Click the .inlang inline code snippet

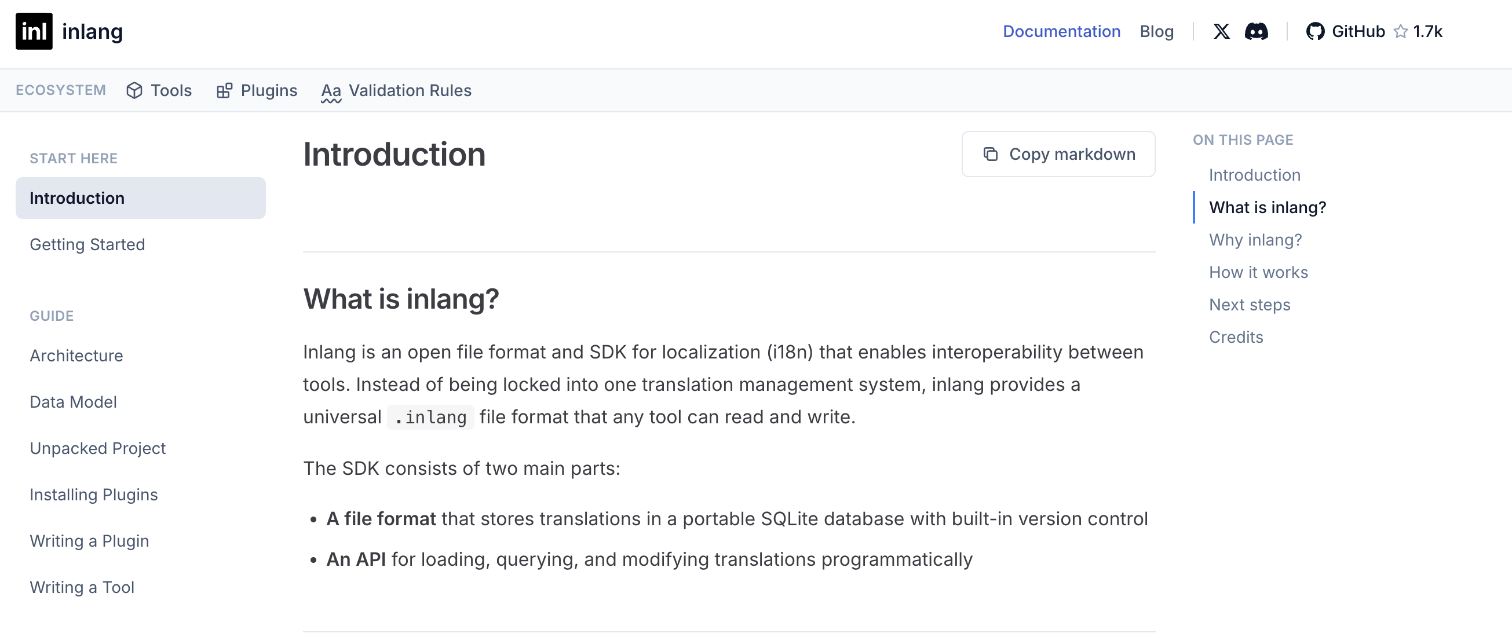click(430, 416)
